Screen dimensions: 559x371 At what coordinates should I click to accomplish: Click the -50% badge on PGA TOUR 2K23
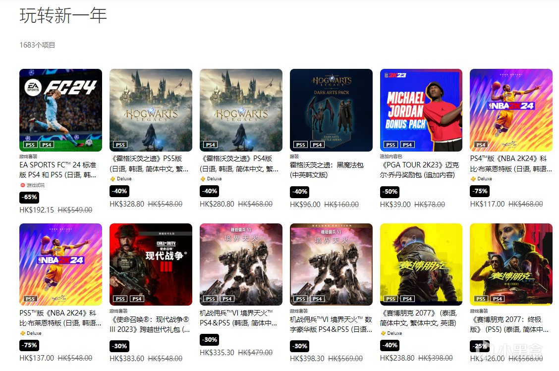point(390,192)
